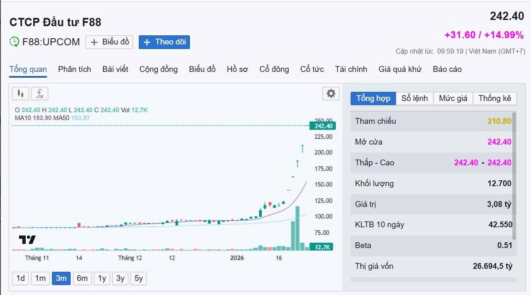
Task: Open the Phân tích tab
Action: click(x=74, y=69)
